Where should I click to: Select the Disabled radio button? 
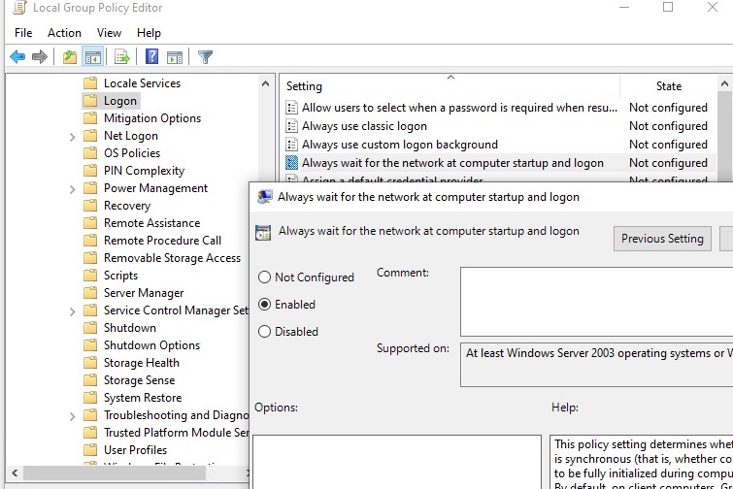coord(265,332)
